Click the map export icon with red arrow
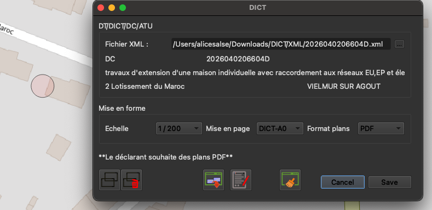Image resolution: width=432 pixels, height=210 pixels. 214,180
